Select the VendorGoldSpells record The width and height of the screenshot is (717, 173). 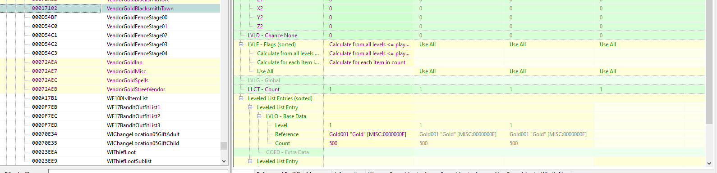point(128,80)
